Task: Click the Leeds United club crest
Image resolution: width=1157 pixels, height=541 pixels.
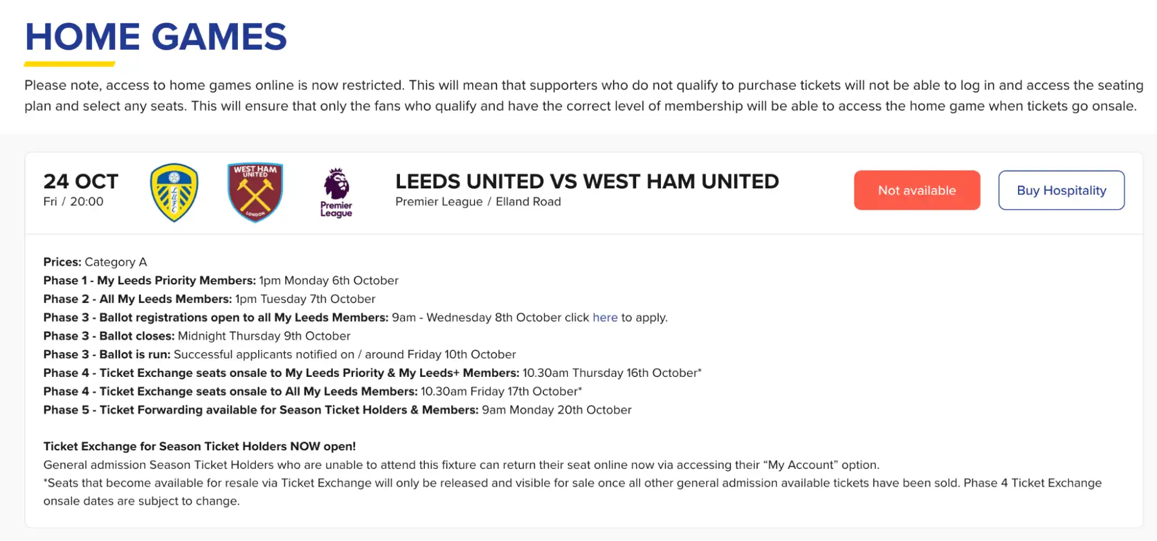Action: pos(174,192)
